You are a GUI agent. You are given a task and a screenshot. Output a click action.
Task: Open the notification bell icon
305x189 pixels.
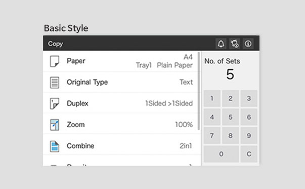(x=221, y=44)
